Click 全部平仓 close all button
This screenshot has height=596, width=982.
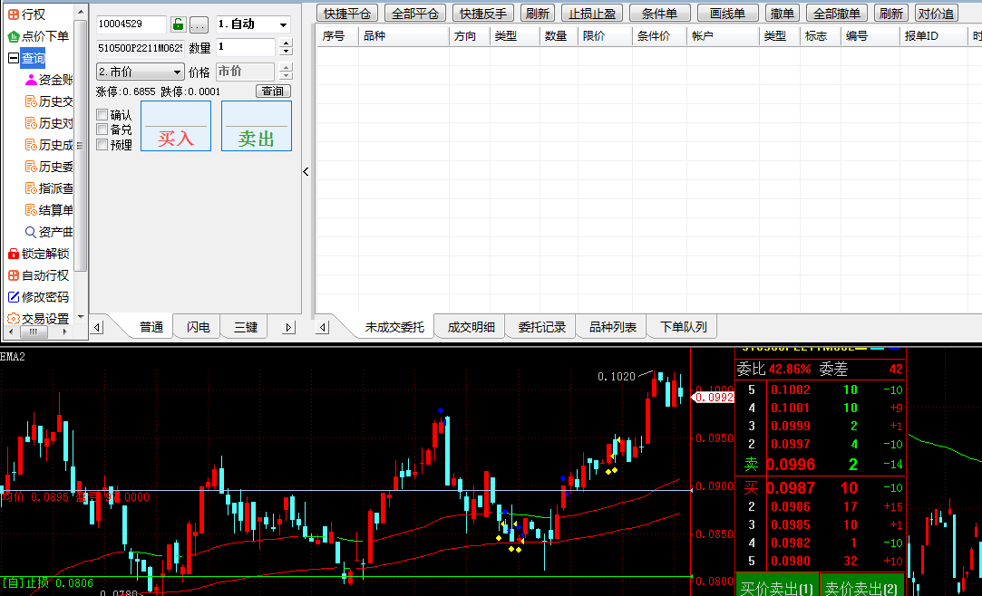pos(414,13)
